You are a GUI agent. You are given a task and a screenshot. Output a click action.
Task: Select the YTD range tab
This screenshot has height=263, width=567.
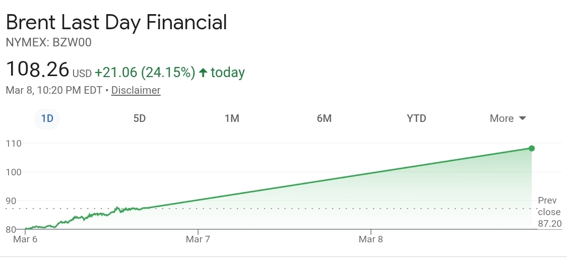pyautogui.click(x=416, y=118)
